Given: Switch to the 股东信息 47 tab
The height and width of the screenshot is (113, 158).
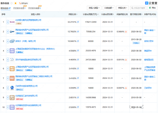Looking at the screenshot, I should [6, 8].
